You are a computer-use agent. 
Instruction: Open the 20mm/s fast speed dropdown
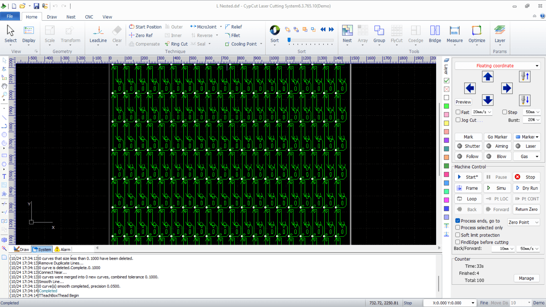click(x=482, y=112)
